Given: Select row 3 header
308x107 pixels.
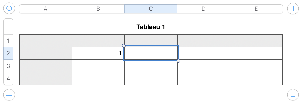Looking at the screenshot, I should (x=8, y=66).
